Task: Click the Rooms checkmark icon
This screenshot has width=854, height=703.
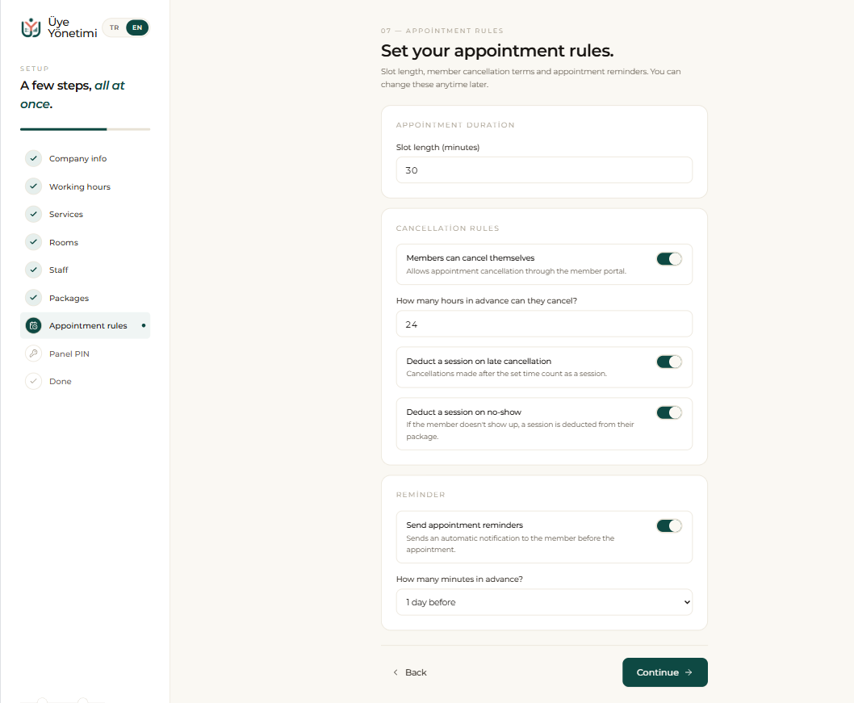Action: click(x=33, y=242)
